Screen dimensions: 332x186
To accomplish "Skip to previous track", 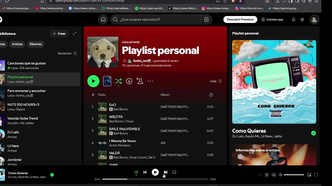I will point(145,172).
